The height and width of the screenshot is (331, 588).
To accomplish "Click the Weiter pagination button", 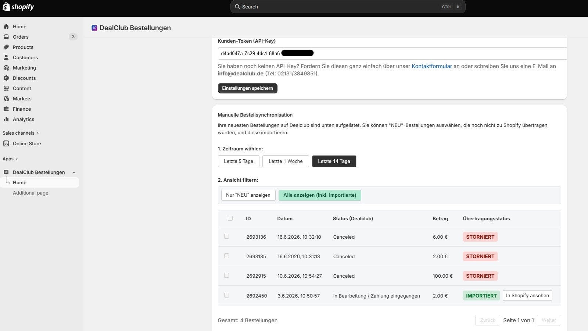I will pyautogui.click(x=549, y=320).
